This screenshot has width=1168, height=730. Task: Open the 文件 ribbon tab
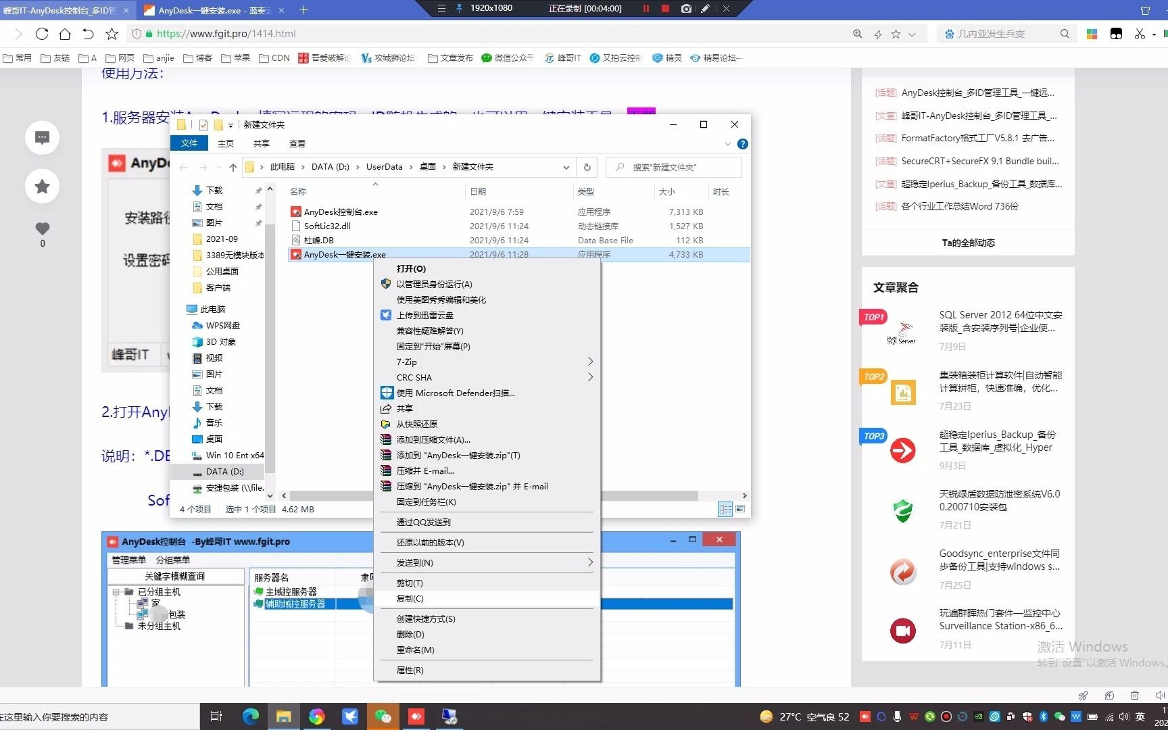[189, 143]
